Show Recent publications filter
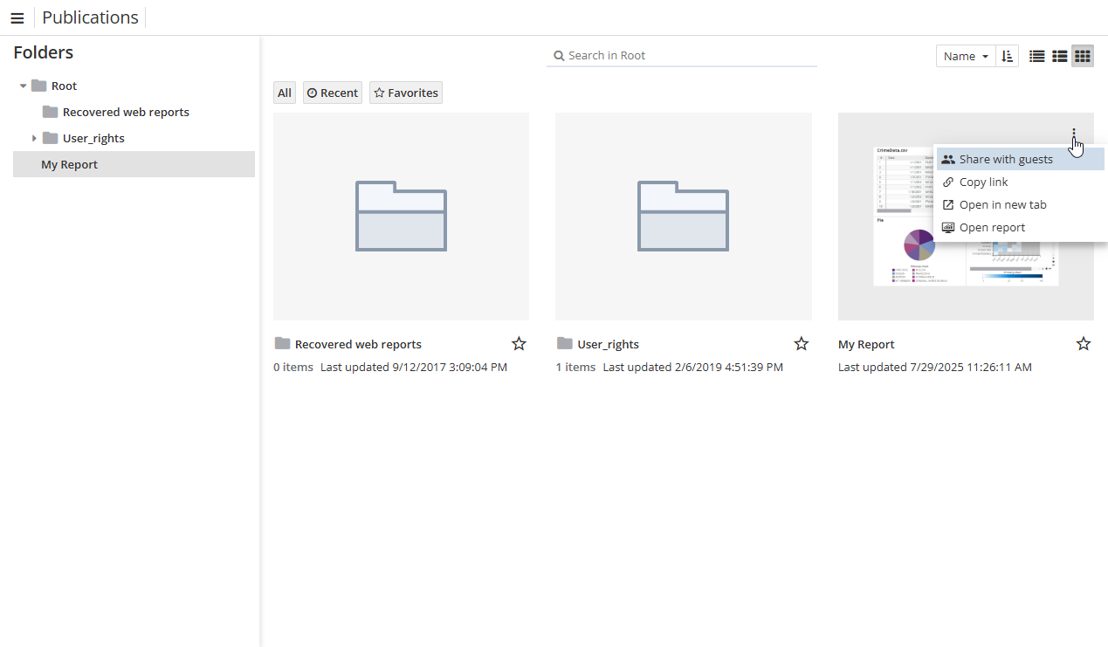The image size is (1108, 647). point(332,93)
